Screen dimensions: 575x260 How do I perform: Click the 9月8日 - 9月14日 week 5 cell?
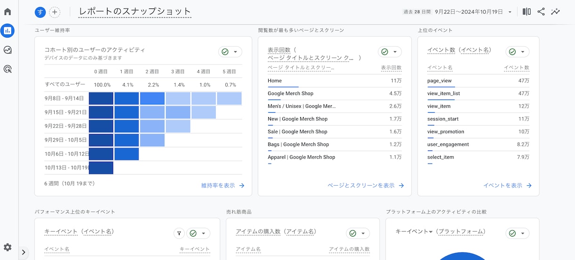pos(229,98)
